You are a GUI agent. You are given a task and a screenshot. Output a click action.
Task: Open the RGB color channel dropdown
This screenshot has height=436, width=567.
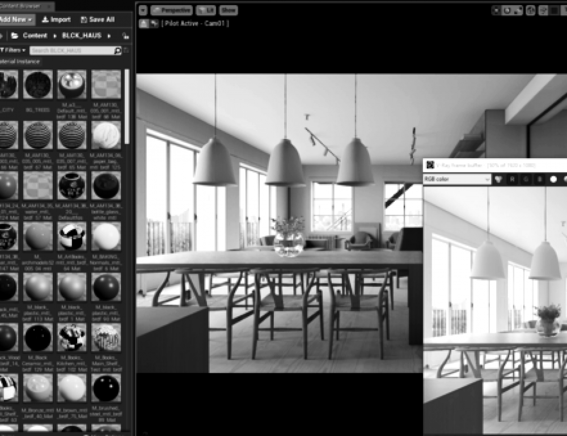(457, 179)
